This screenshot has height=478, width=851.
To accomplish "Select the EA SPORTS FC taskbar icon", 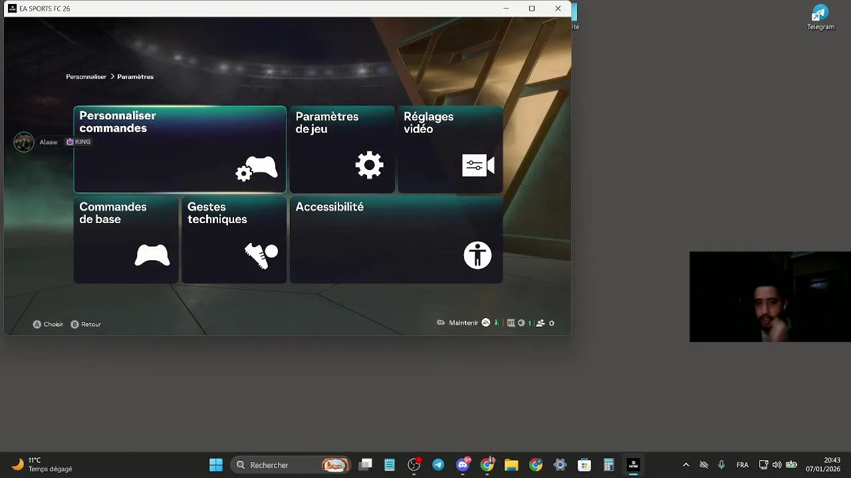I will [633, 465].
